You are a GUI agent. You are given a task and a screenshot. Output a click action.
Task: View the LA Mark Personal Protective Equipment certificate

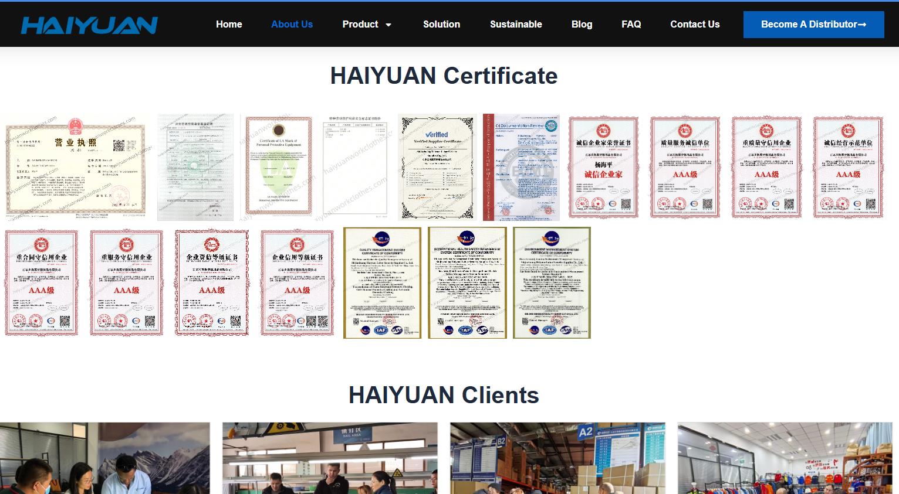click(x=279, y=167)
